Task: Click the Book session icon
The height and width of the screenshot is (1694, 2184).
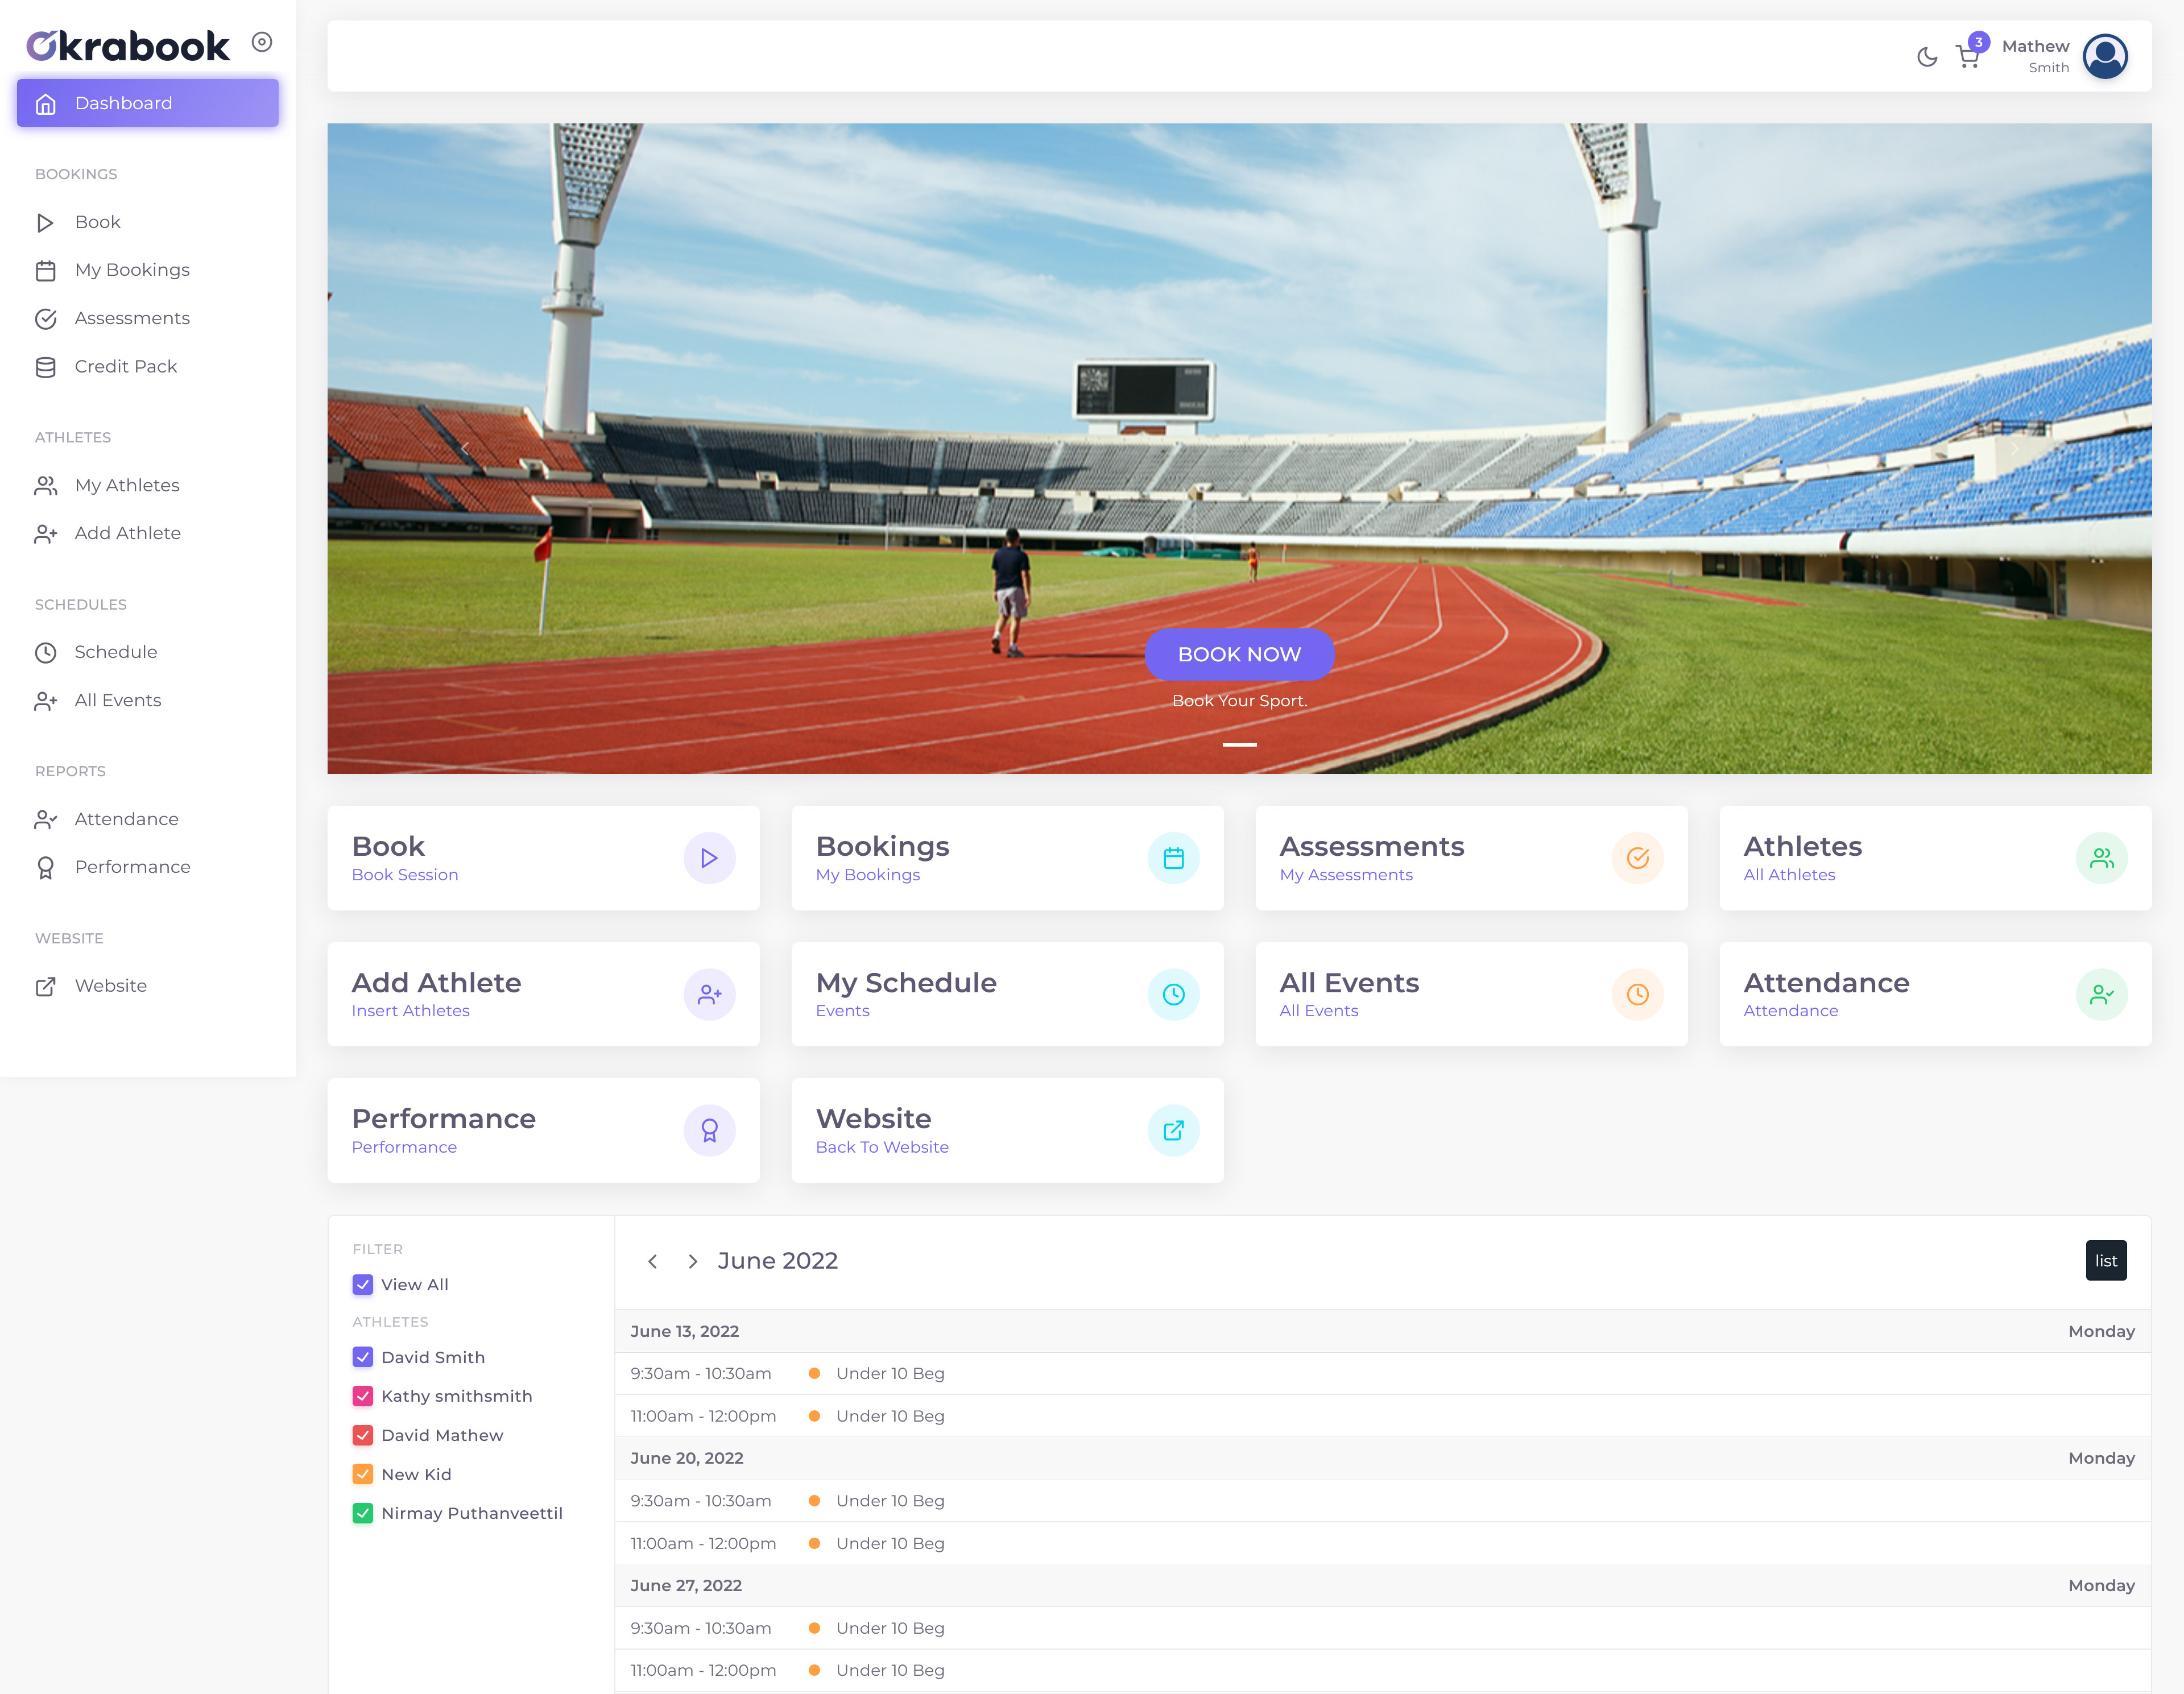Action: [708, 858]
